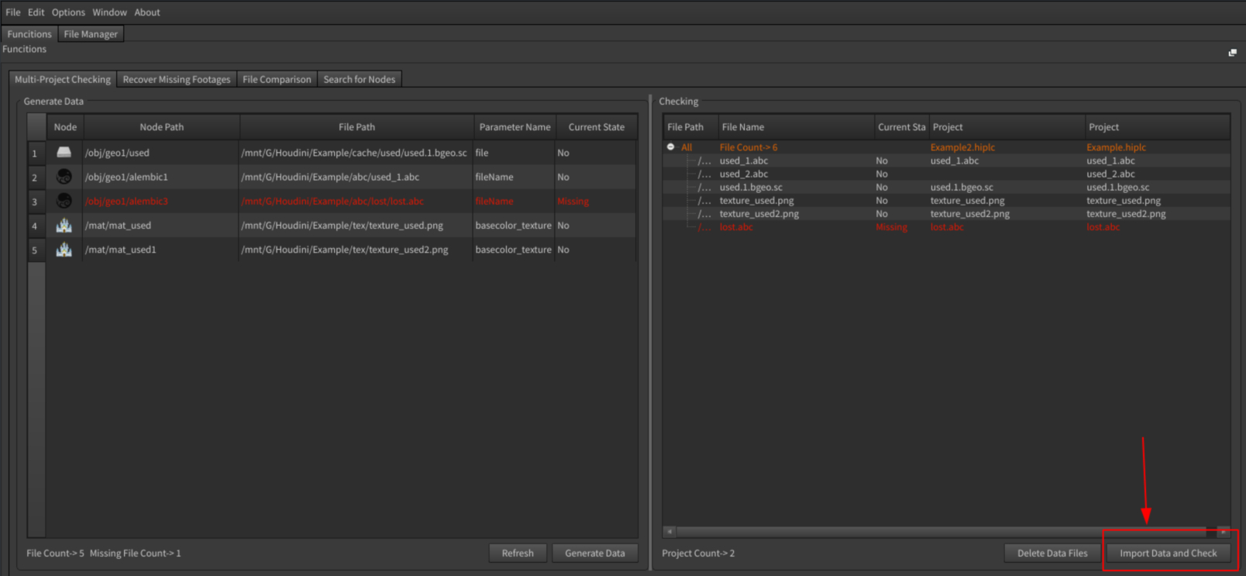Image resolution: width=1246 pixels, height=576 pixels.
Task: Click the fileName parameter cell in row 2
Action: click(515, 177)
